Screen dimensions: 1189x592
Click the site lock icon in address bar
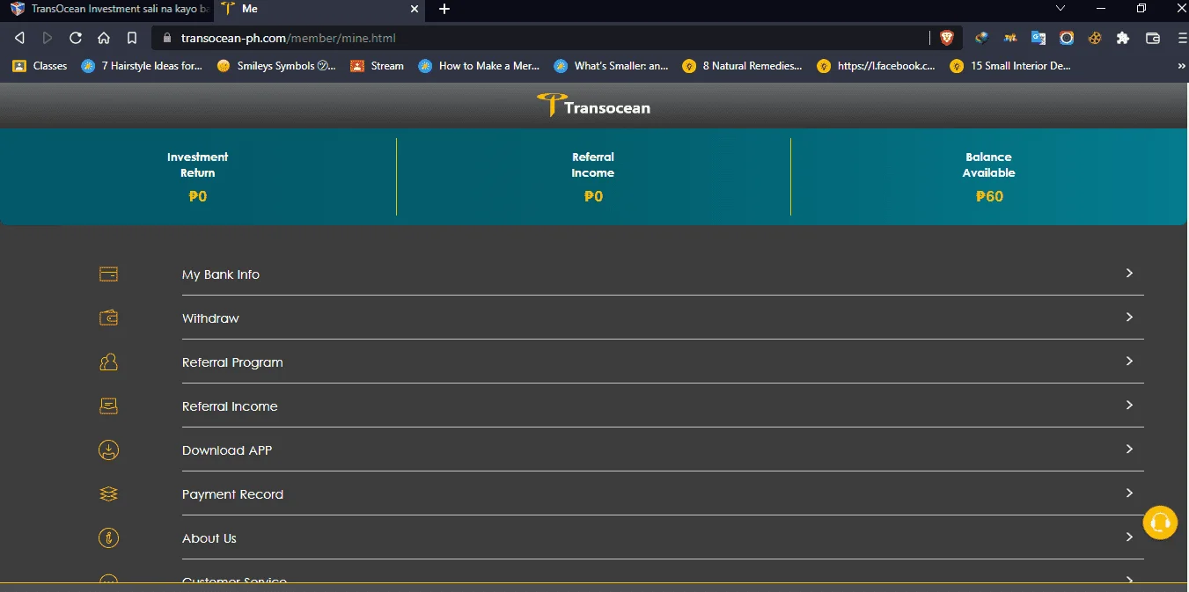tap(165, 38)
